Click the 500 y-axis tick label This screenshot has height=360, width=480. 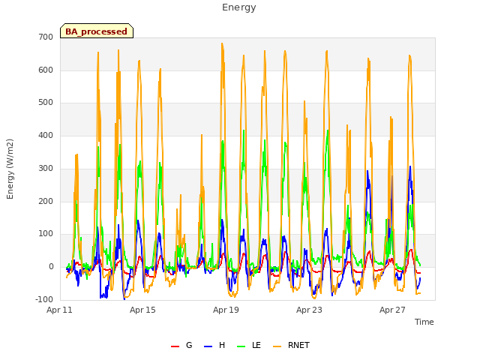46,103
